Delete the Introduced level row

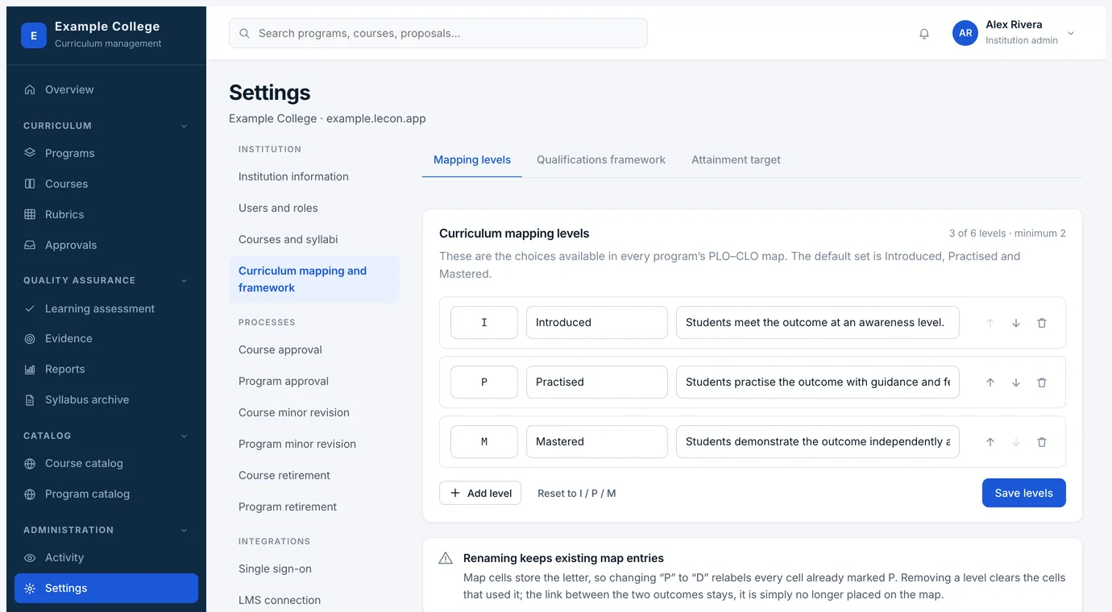(x=1042, y=323)
